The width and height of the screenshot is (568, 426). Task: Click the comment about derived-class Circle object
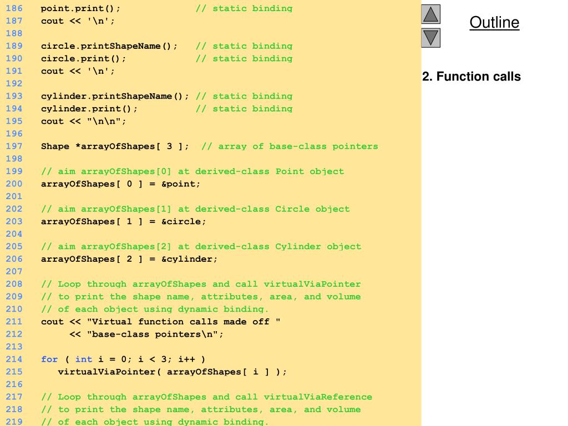pyautogui.click(x=195, y=209)
